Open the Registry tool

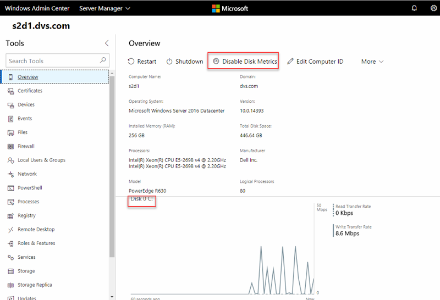tap(55, 215)
